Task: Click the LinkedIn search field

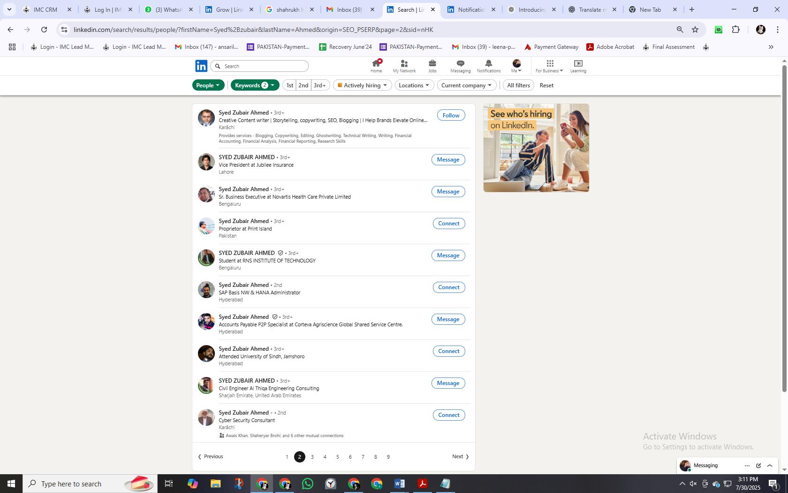Action: 259,66
